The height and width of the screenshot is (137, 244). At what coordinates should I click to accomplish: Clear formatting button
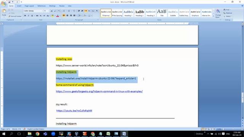click(59, 11)
